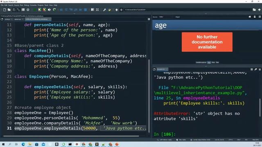Go forward to the next cursor position

pyautogui.click(x=121, y=10)
